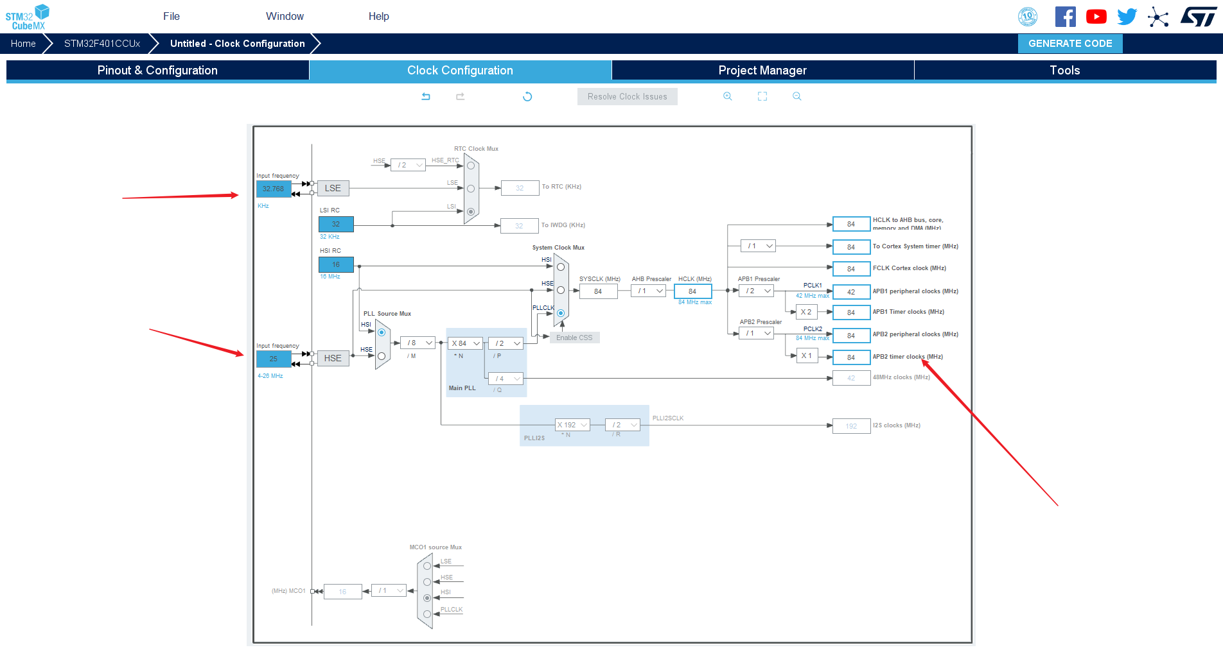
Task: Switch to Tools tab
Action: tap(1065, 71)
